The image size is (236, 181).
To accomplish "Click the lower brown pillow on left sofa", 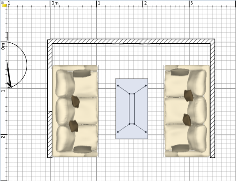I will point(74,126).
